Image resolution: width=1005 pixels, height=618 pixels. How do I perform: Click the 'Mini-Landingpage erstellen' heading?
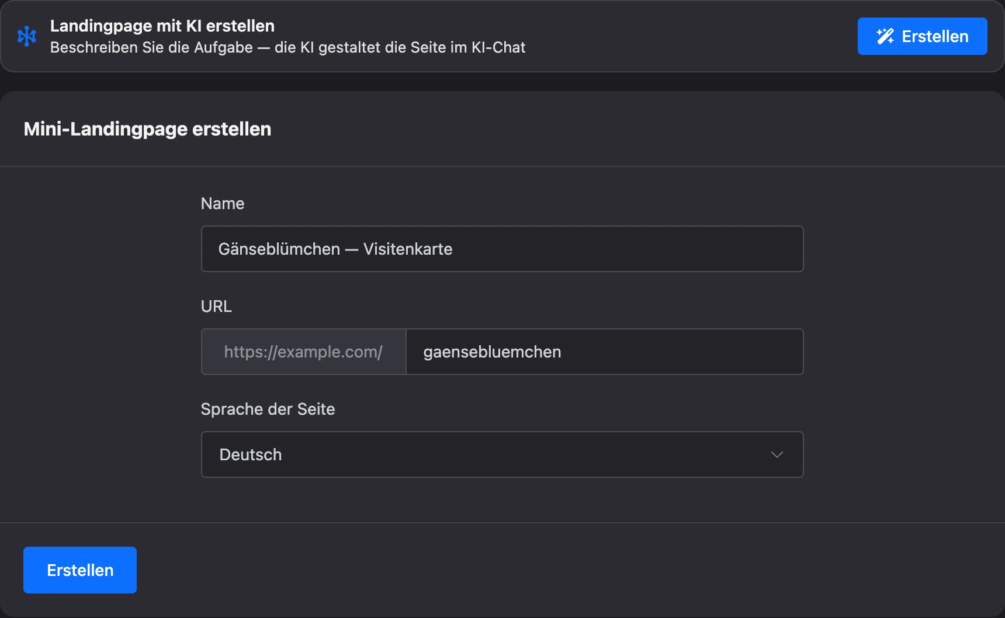pyautogui.click(x=147, y=129)
